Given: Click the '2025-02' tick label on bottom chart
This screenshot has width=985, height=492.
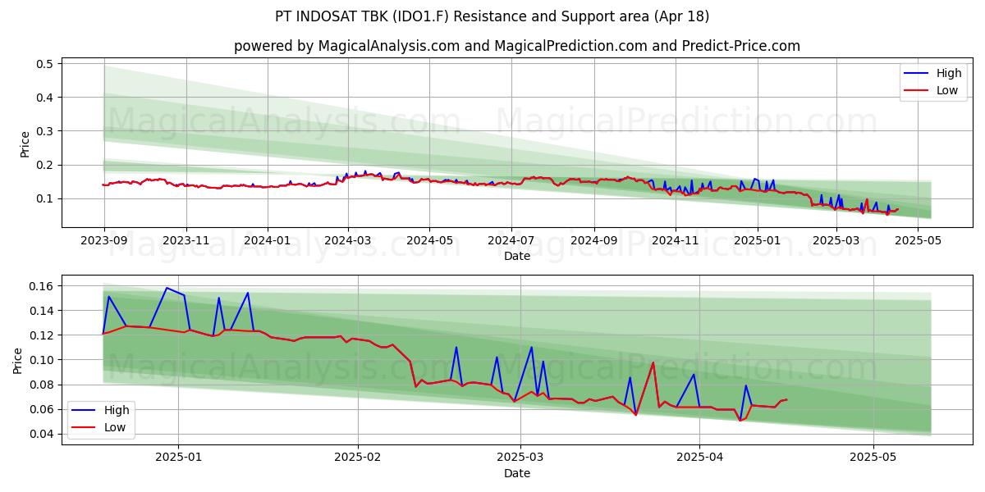Looking at the screenshot, I should [x=359, y=458].
